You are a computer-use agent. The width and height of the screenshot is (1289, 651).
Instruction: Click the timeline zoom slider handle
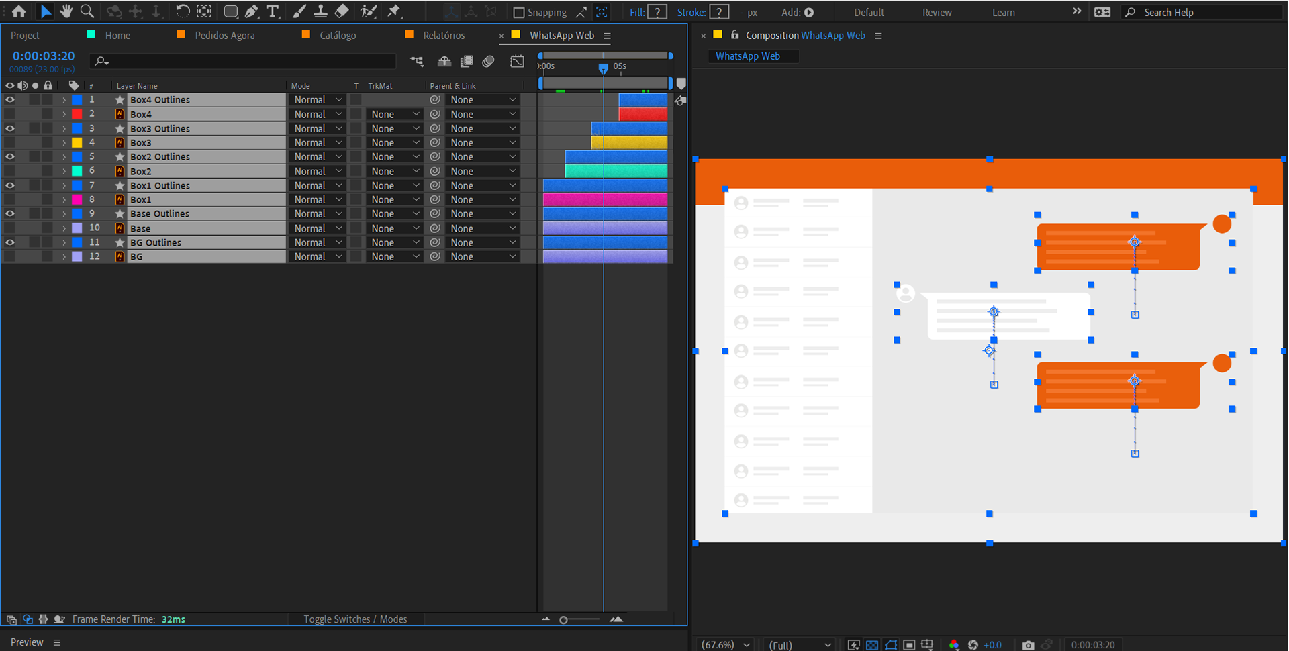point(563,620)
